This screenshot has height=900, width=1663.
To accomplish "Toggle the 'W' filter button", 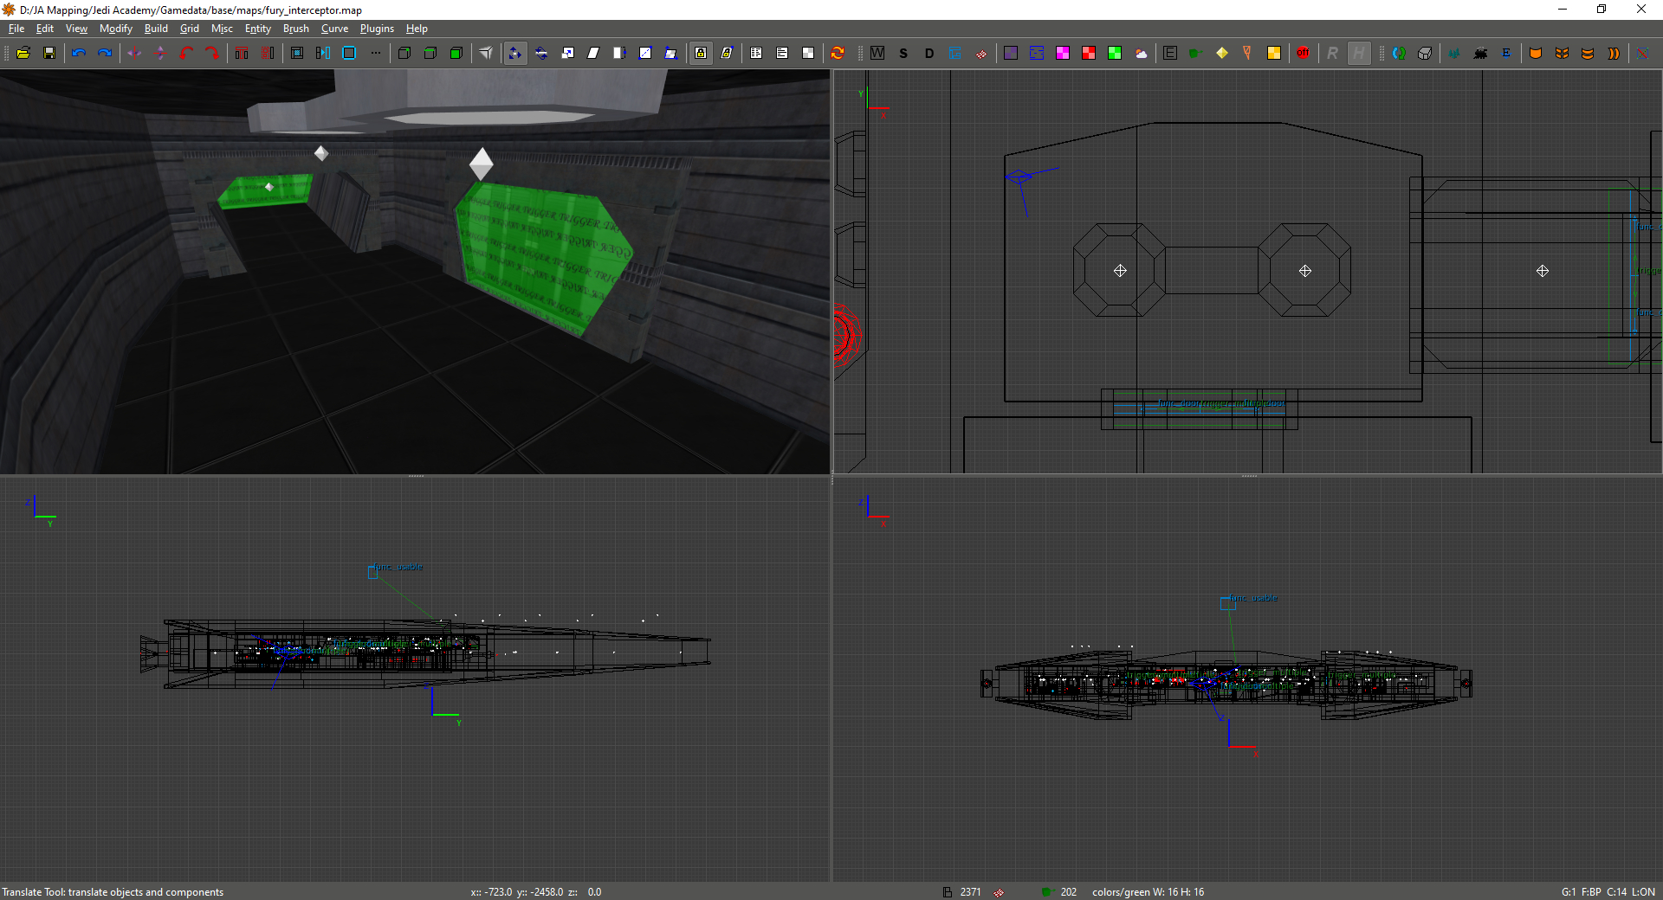I will tap(877, 53).
